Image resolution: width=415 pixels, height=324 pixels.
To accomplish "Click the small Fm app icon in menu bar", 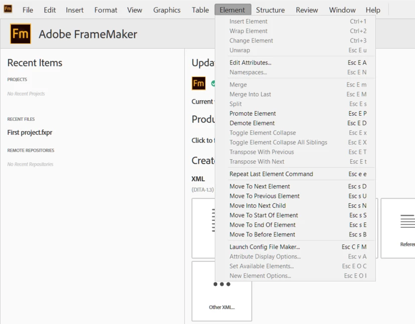I will pos(8,9).
